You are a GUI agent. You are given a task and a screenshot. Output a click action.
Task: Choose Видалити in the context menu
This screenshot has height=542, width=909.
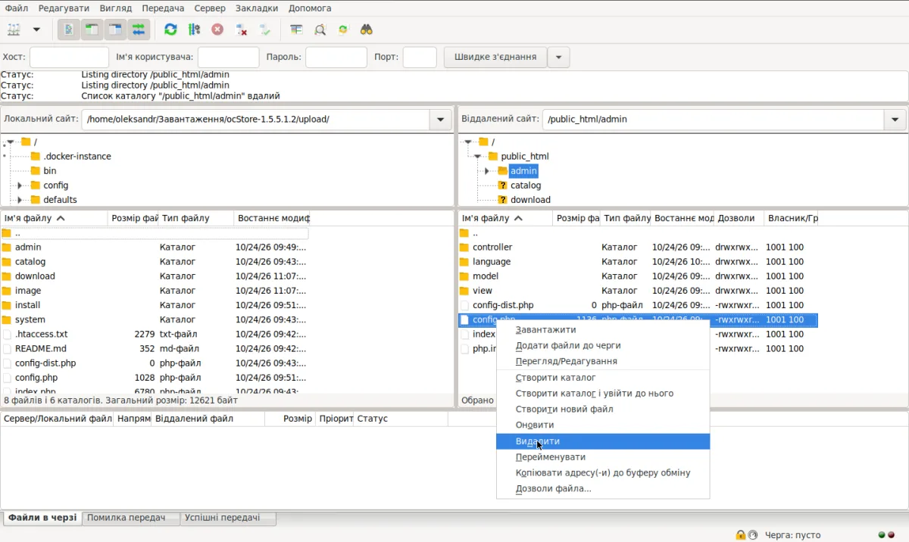[603, 441]
